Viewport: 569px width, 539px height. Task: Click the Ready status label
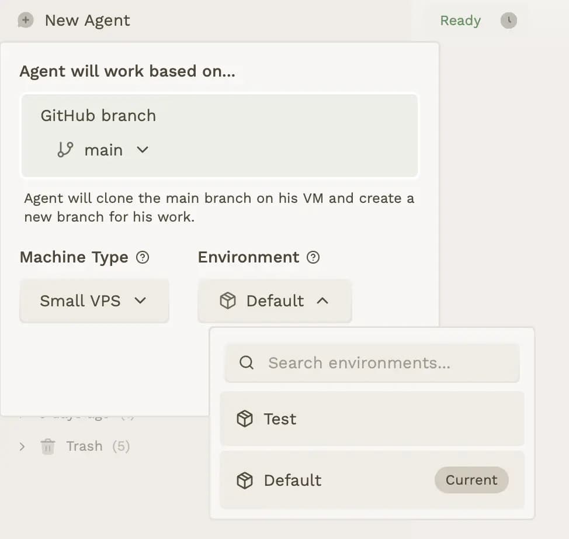click(x=460, y=21)
